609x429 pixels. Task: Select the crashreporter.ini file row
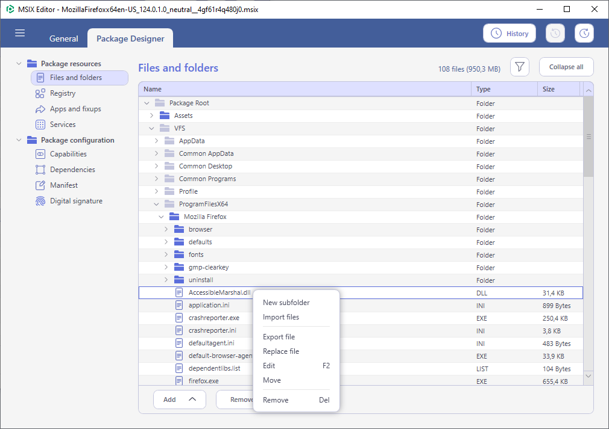point(361,330)
